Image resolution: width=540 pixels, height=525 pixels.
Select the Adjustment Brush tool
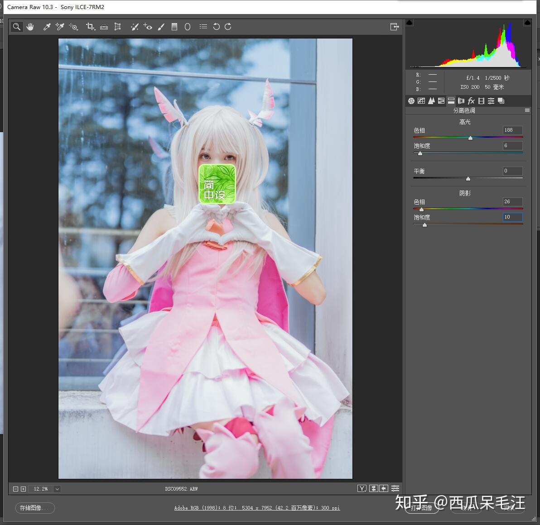coord(161,27)
